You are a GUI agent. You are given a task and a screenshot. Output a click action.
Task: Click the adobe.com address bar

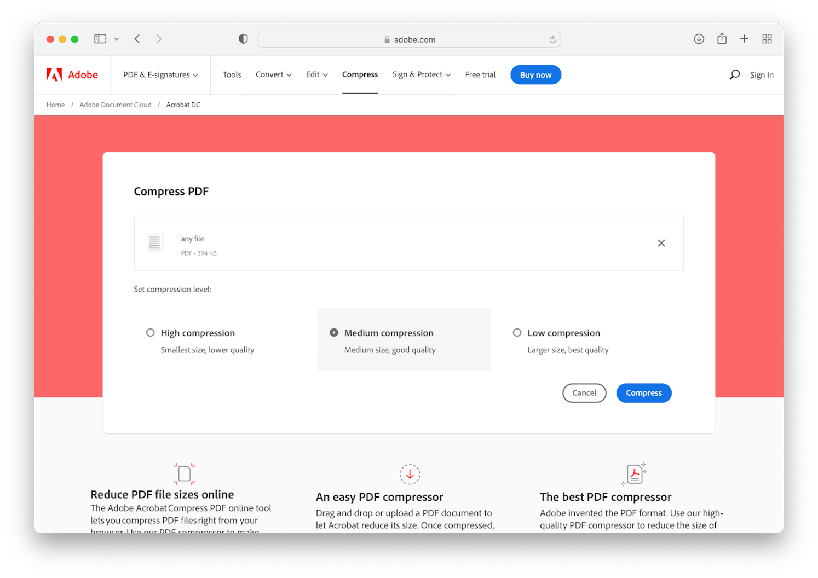click(x=408, y=39)
